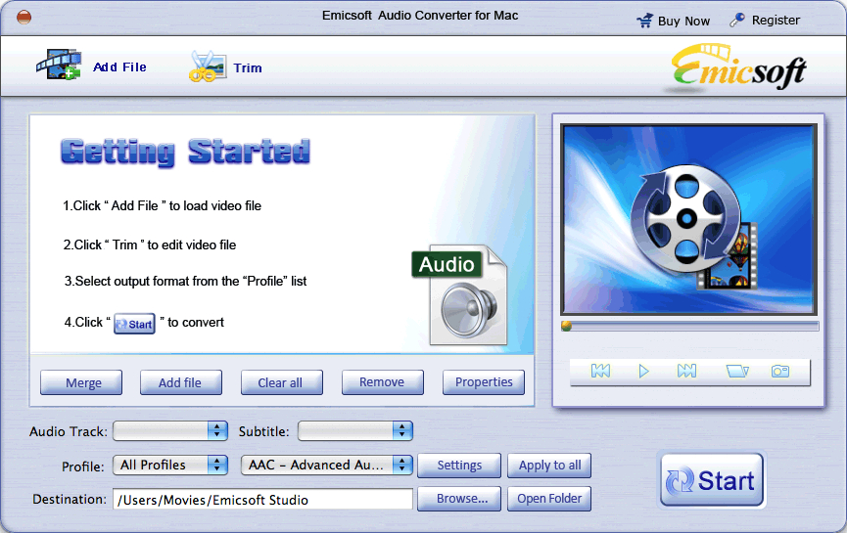Click the Remove button

point(383,382)
